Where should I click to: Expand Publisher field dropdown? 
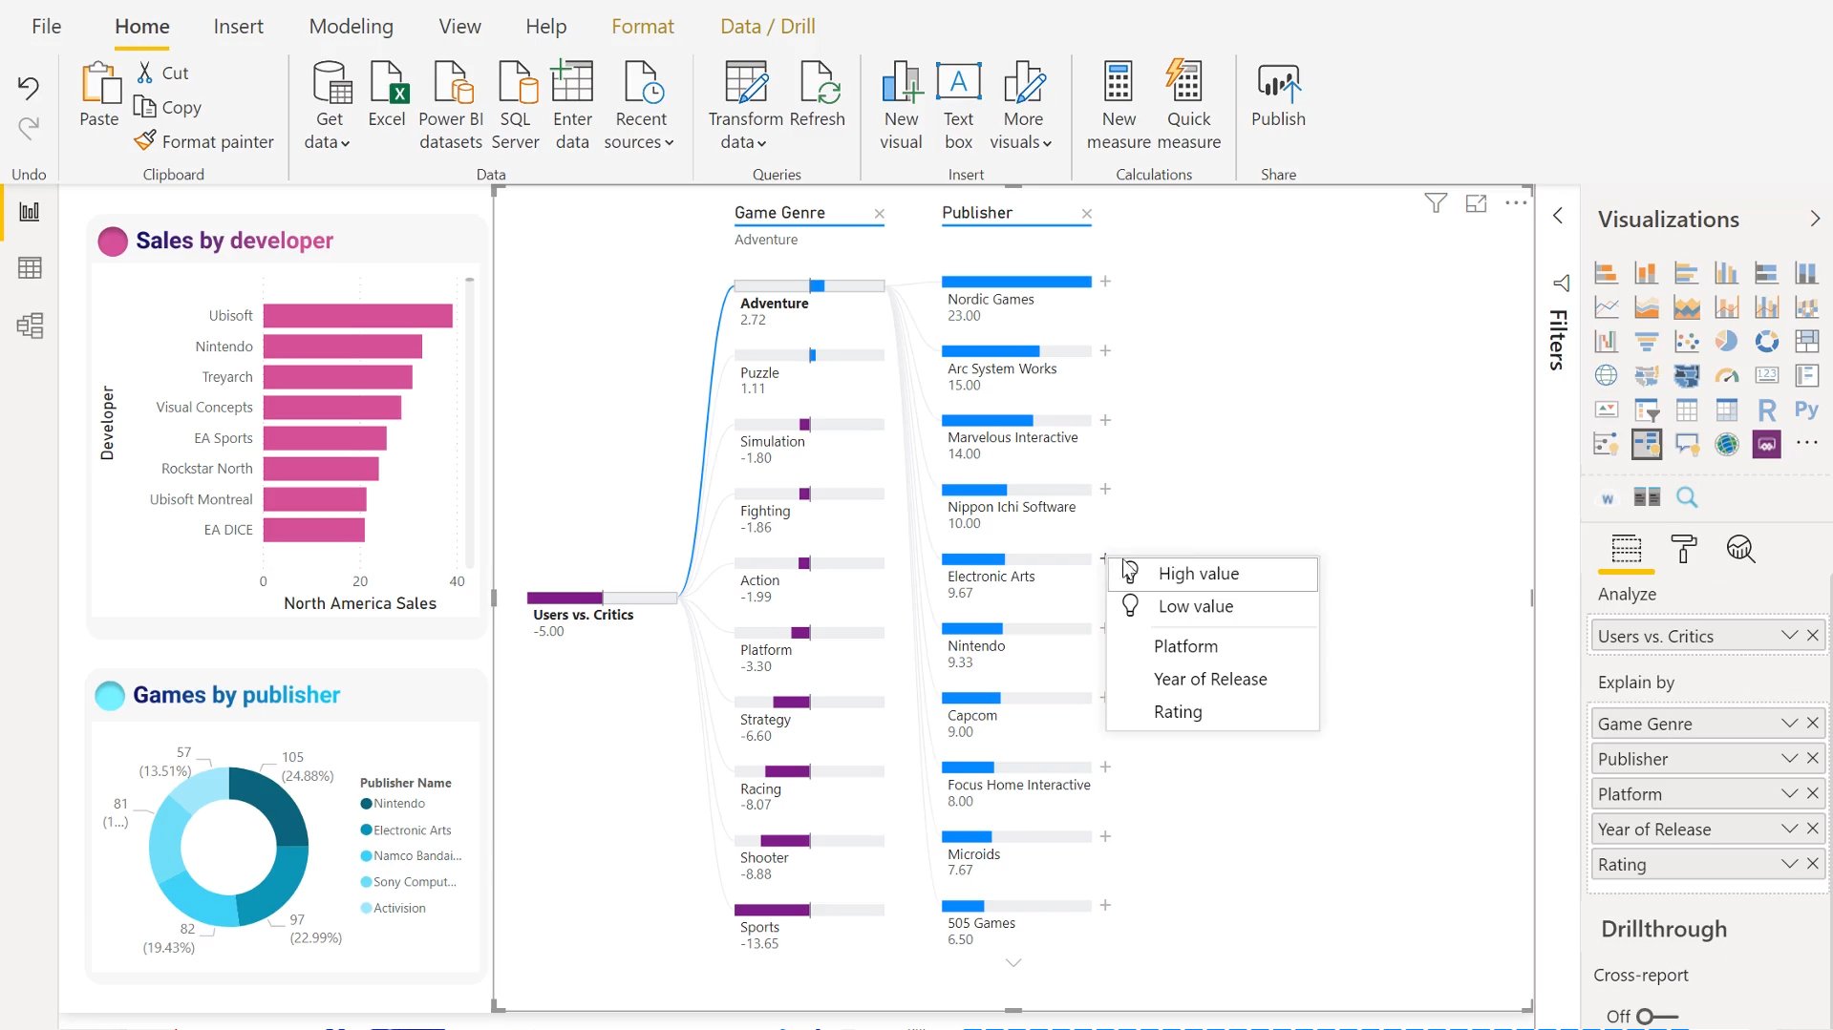[1789, 759]
